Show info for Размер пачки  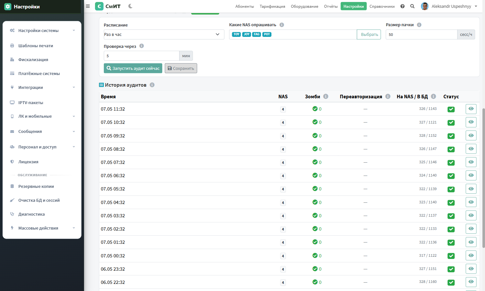[419, 25]
